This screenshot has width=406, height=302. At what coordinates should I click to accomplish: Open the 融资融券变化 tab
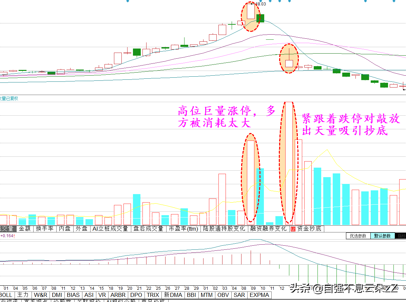(269, 229)
